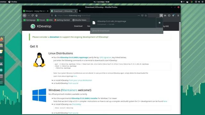Open the text editor notes dock icon

(1, 52)
